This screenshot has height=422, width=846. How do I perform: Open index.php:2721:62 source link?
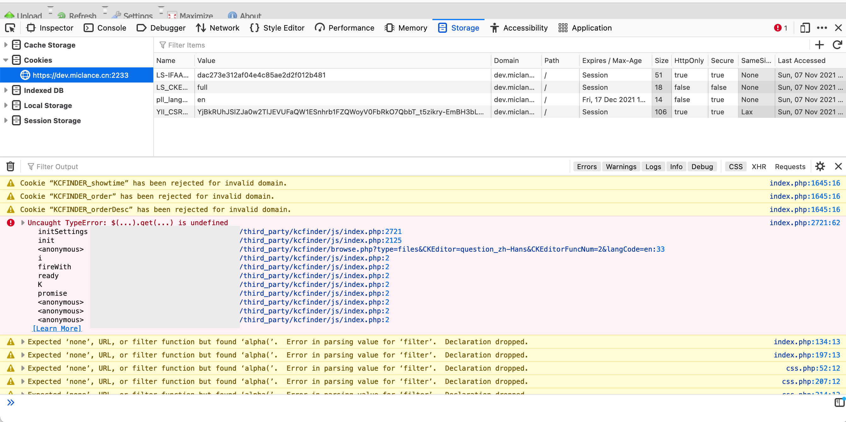coord(804,223)
